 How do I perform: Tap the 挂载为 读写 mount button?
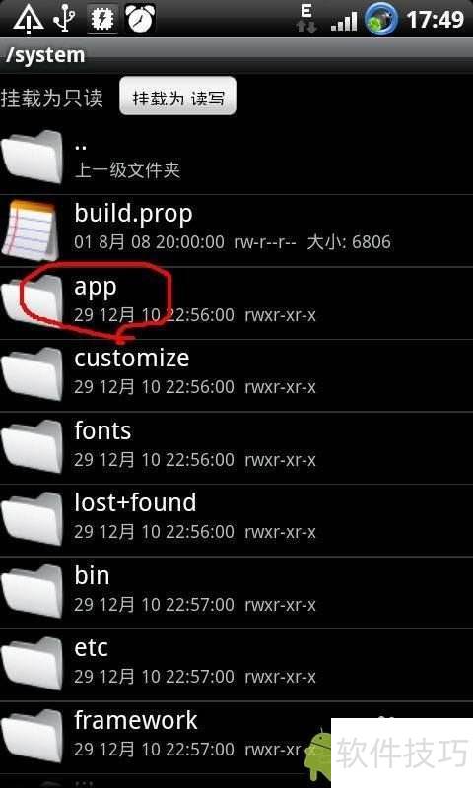[177, 96]
